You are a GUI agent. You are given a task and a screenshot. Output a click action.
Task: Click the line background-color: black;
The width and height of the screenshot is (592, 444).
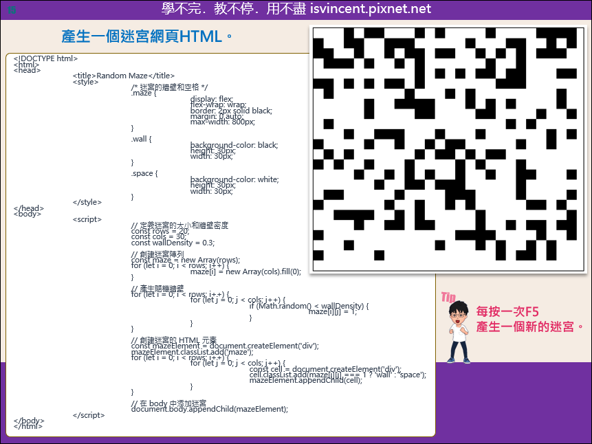click(x=234, y=145)
